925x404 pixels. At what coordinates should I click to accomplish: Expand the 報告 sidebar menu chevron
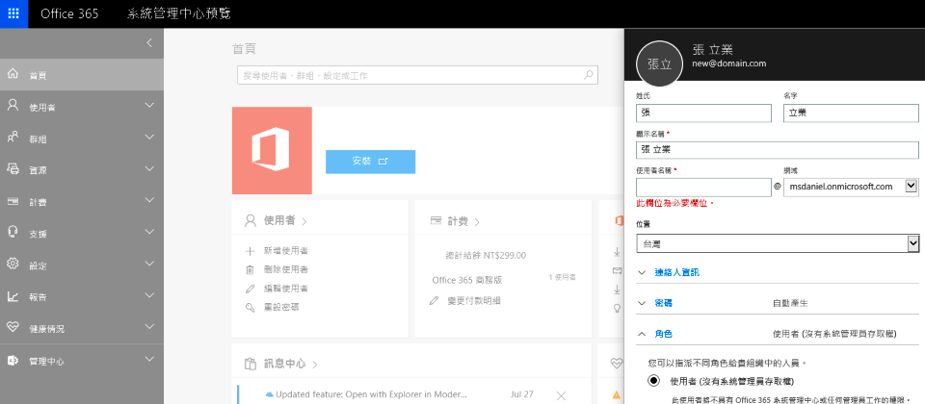tap(149, 295)
